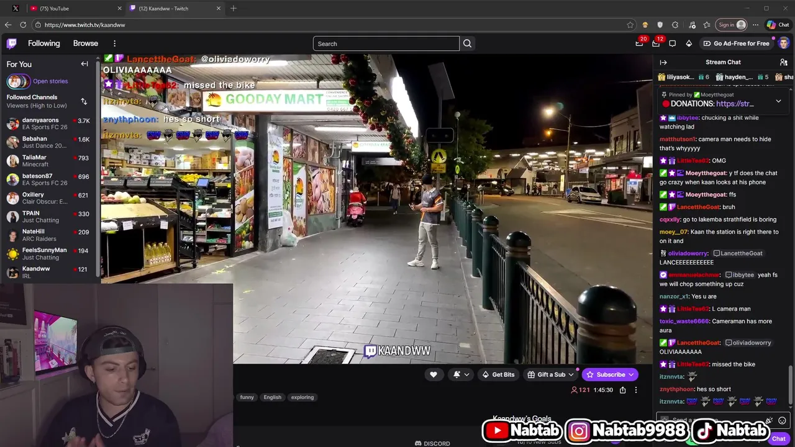
Task: Open the stories avatar circles
Action: pyautogui.click(x=18, y=81)
